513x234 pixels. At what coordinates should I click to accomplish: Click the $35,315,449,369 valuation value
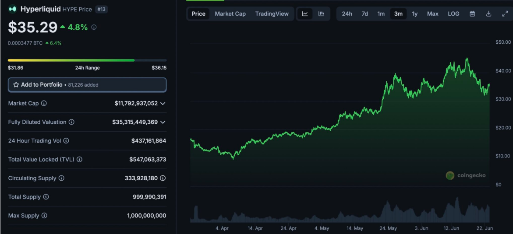point(135,122)
